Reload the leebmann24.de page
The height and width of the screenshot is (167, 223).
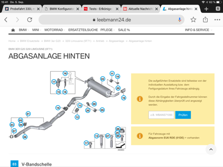click(29, 20)
